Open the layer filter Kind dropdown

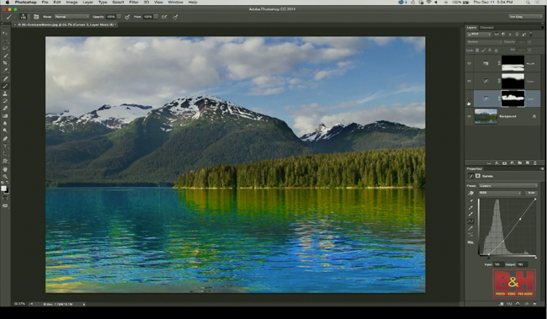(x=480, y=35)
